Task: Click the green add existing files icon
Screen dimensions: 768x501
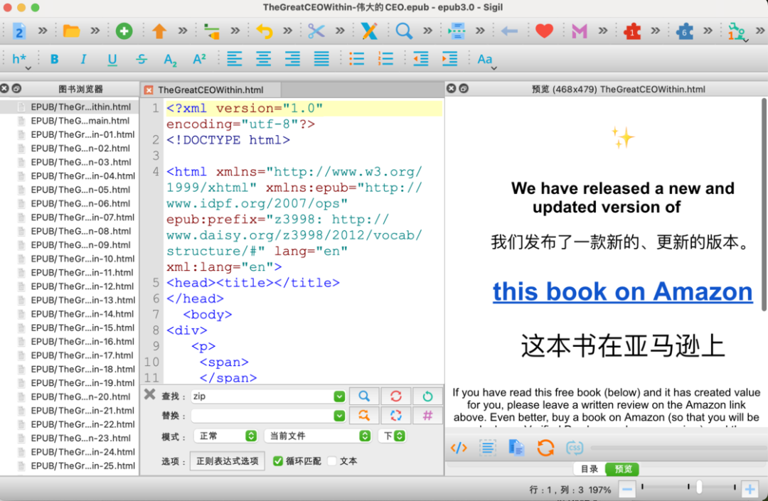Action: tap(124, 31)
